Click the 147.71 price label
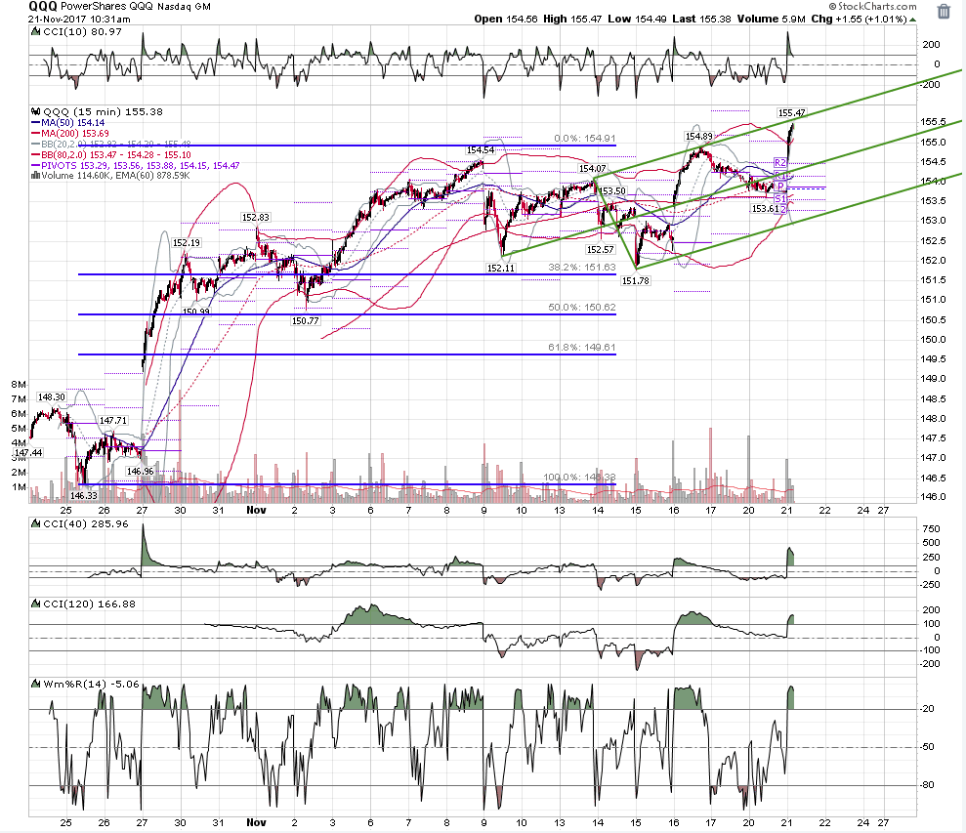This screenshot has width=966, height=833. pyautogui.click(x=112, y=420)
